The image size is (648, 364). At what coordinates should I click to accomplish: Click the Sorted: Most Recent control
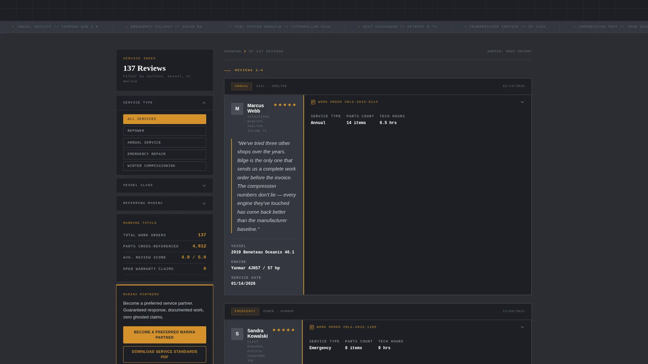point(509,52)
